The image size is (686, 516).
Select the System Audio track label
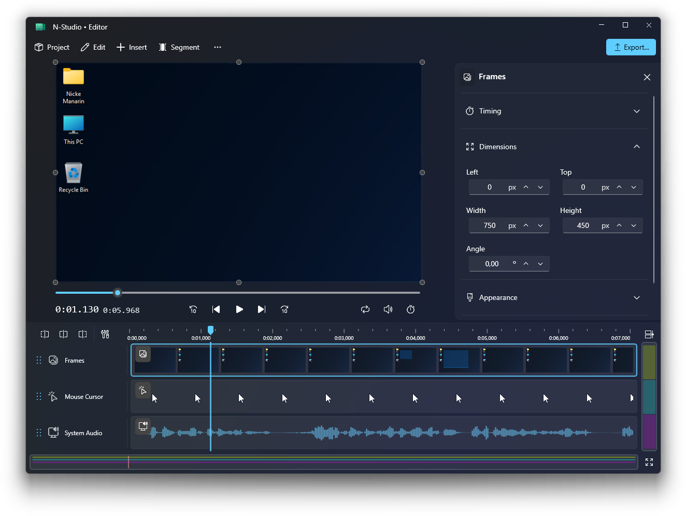pyautogui.click(x=83, y=433)
